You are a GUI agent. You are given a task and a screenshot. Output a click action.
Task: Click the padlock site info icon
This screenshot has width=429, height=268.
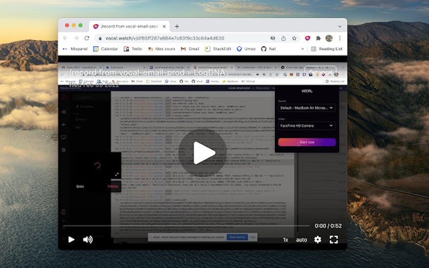click(x=100, y=38)
